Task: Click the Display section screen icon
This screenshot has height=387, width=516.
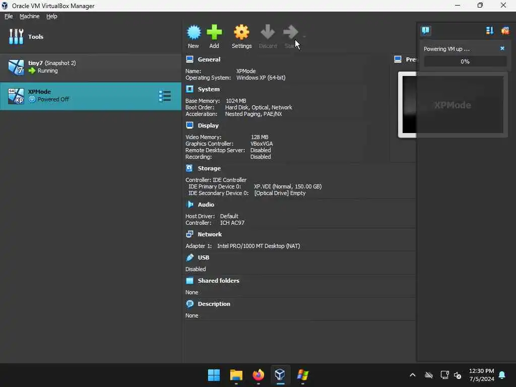Action: 189,125
